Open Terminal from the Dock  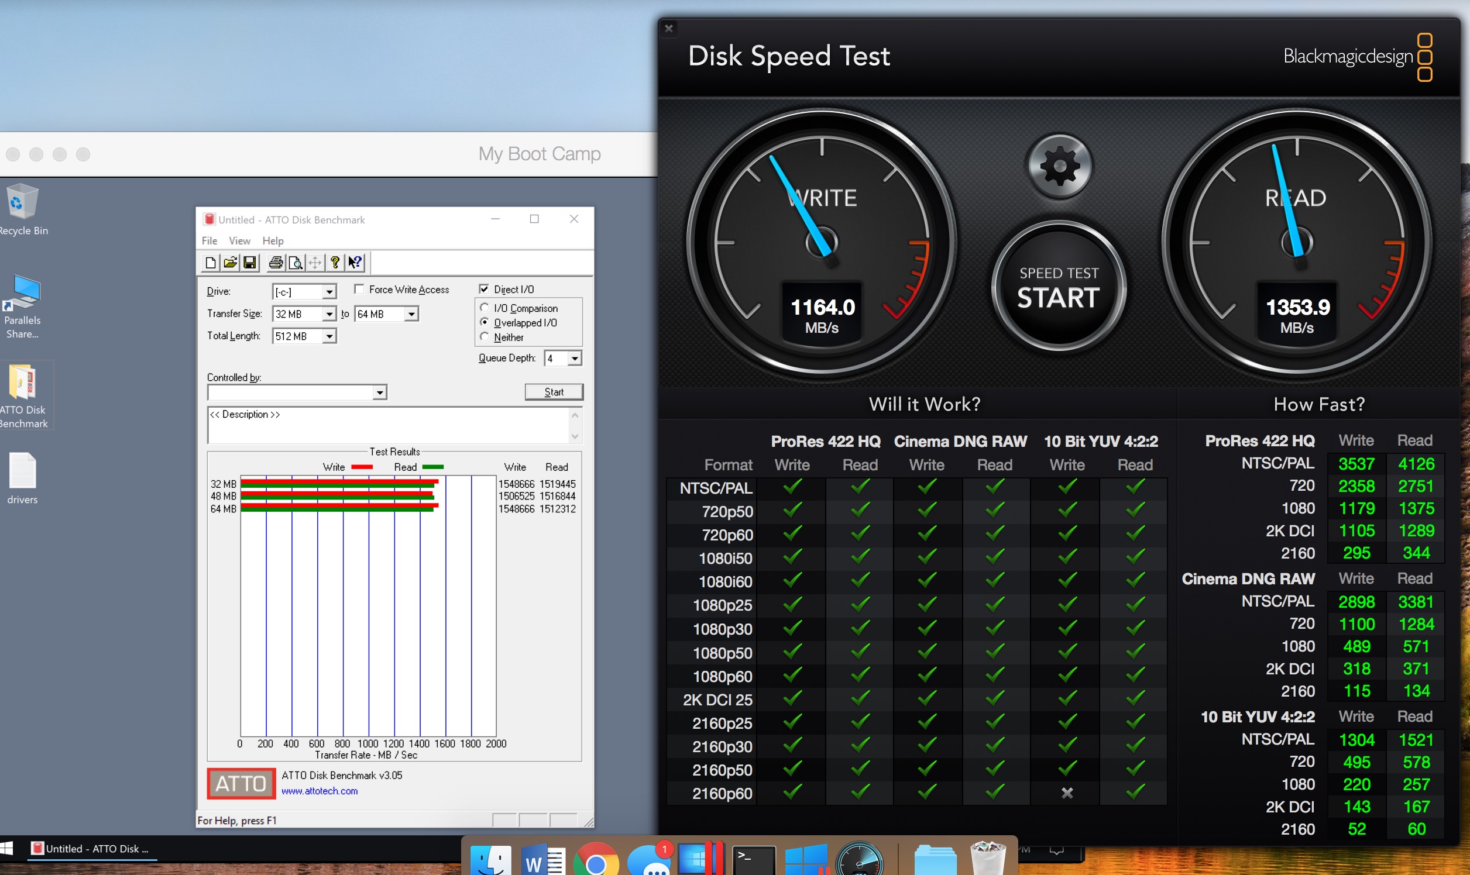[753, 860]
